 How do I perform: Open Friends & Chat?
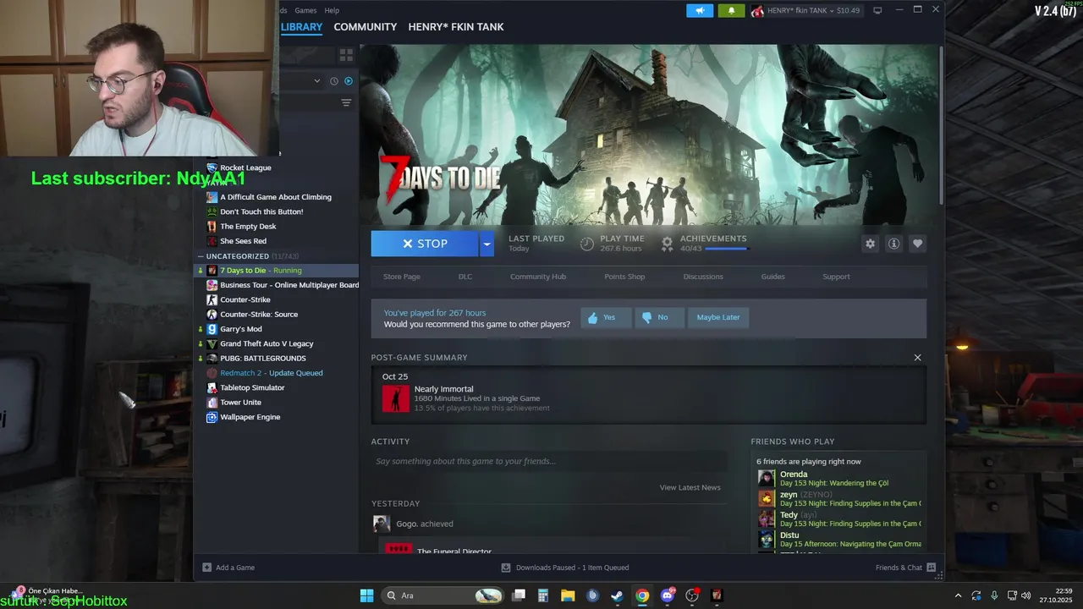[905, 568]
